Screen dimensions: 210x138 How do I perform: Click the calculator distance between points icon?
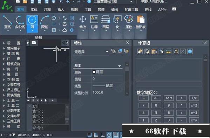point(169,51)
